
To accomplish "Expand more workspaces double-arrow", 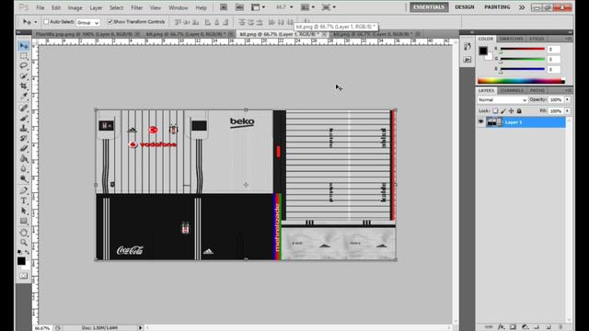I will tap(522, 7).
